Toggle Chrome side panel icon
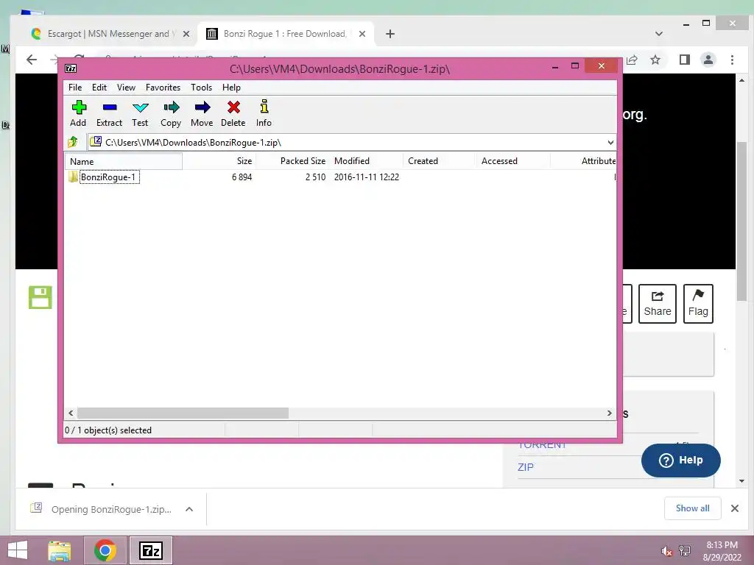The height and width of the screenshot is (565, 754). point(684,60)
